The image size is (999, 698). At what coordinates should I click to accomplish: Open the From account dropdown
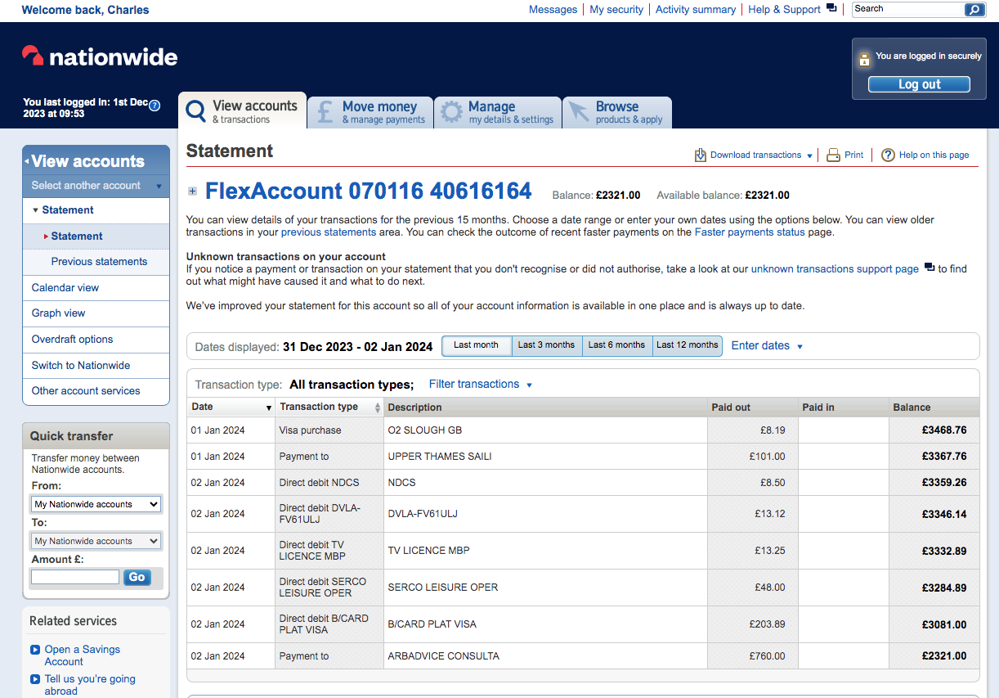coord(96,504)
